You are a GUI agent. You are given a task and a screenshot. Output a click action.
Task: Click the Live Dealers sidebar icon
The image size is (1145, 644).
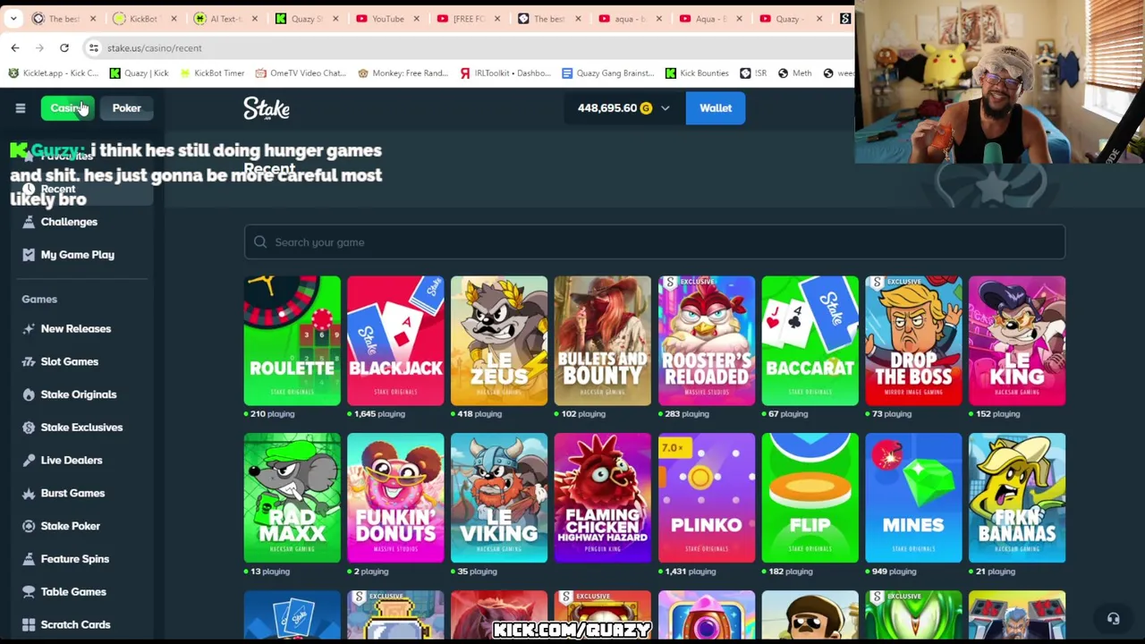[29, 460]
